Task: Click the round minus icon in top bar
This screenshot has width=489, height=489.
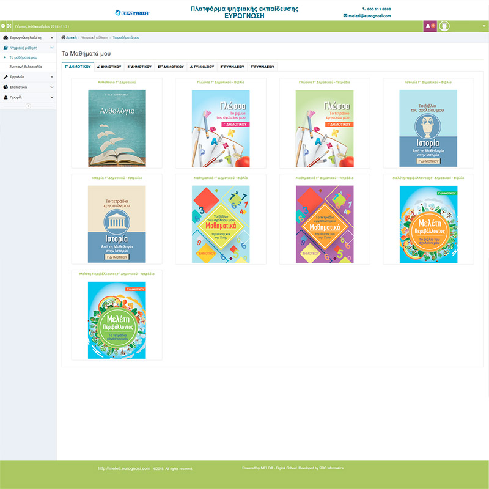Action: pos(3,26)
